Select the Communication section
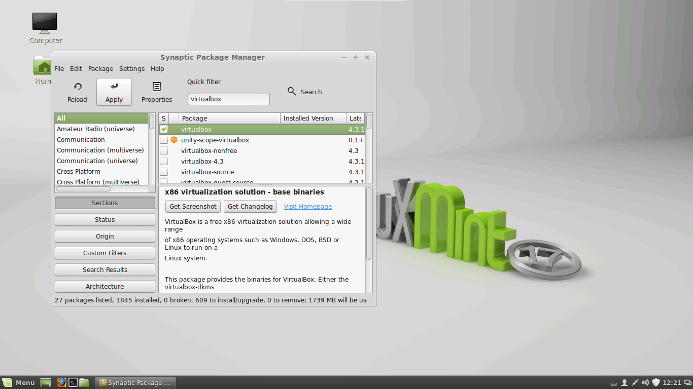The width and height of the screenshot is (693, 389). pos(101,139)
